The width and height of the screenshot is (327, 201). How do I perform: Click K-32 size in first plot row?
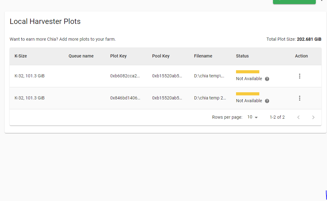click(x=30, y=76)
